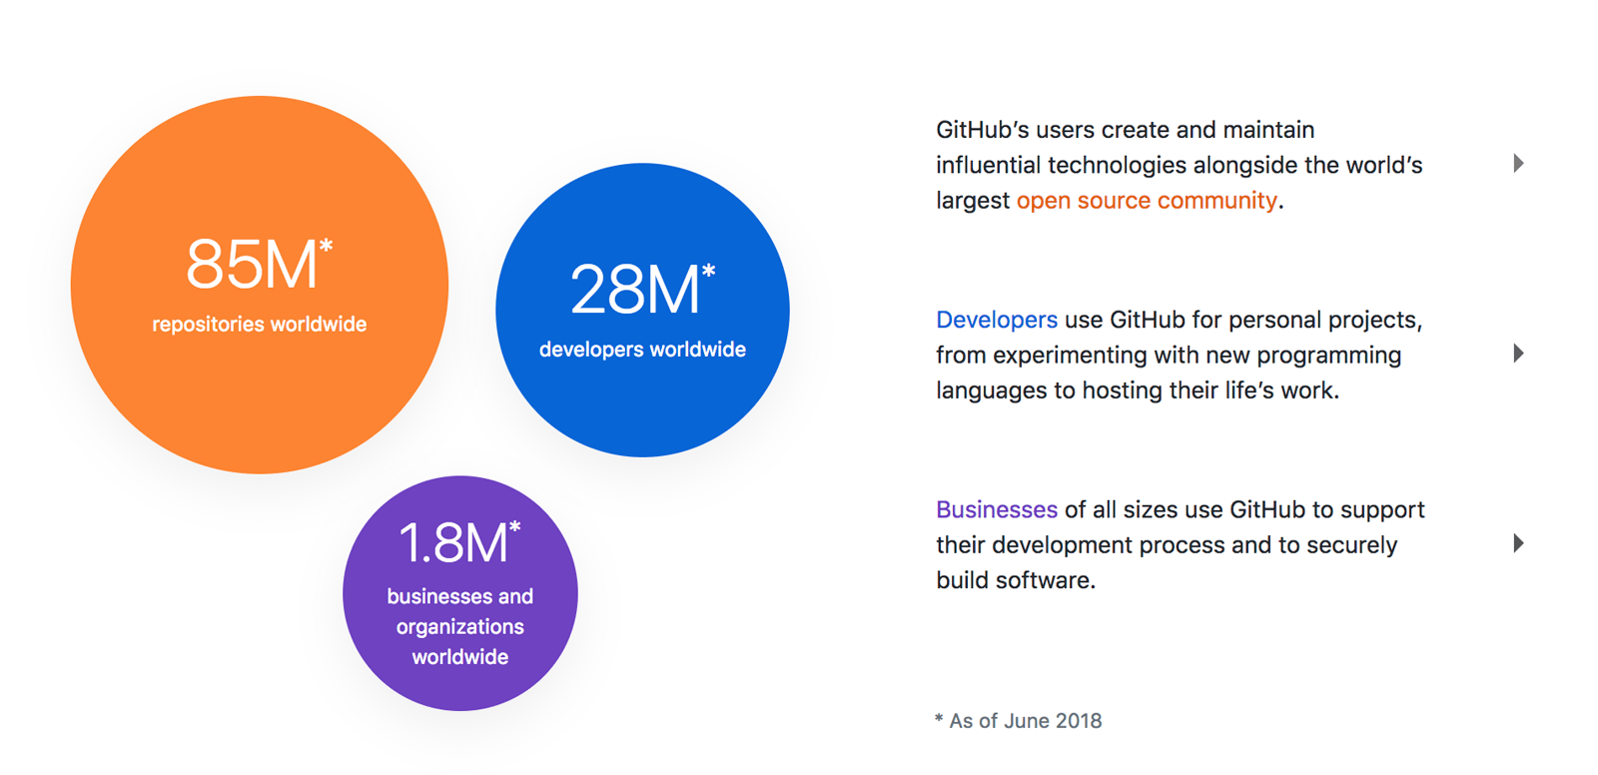Click the orange 85M repositories circle
The height and width of the screenshot is (775, 1598).
[260, 285]
